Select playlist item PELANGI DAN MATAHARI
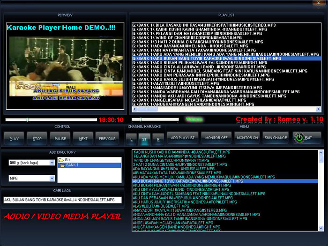 pyautogui.click(x=226, y=33)
